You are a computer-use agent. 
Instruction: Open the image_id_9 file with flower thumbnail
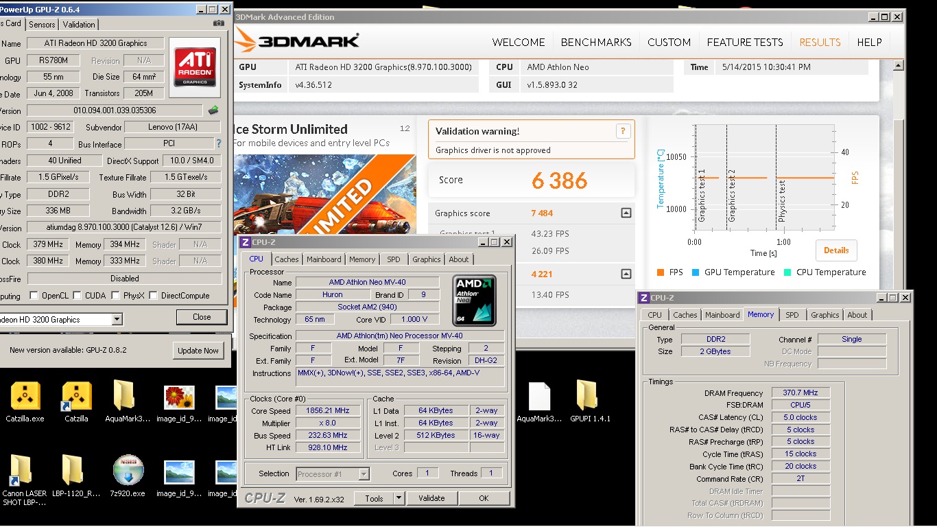tap(179, 398)
